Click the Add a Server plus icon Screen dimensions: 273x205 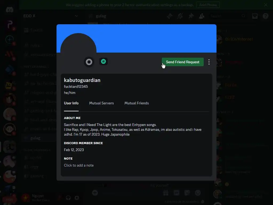point(10,40)
